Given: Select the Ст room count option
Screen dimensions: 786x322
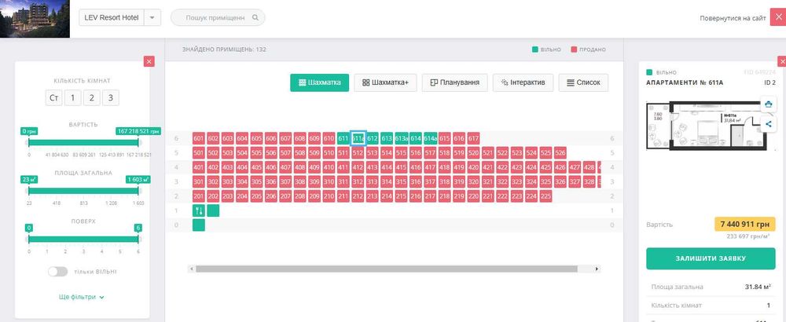Looking at the screenshot, I should (53, 97).
